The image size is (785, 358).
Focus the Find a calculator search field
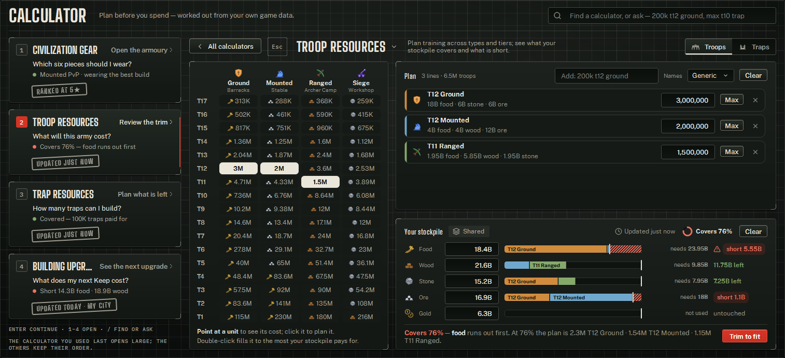point(662,16)
